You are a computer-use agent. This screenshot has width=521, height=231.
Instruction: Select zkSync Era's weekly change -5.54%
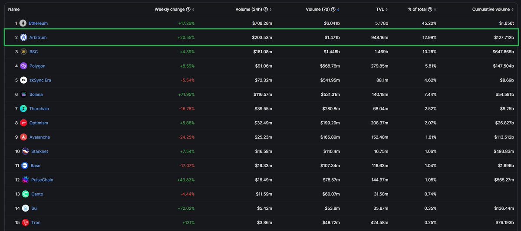(x=187, y=80)
